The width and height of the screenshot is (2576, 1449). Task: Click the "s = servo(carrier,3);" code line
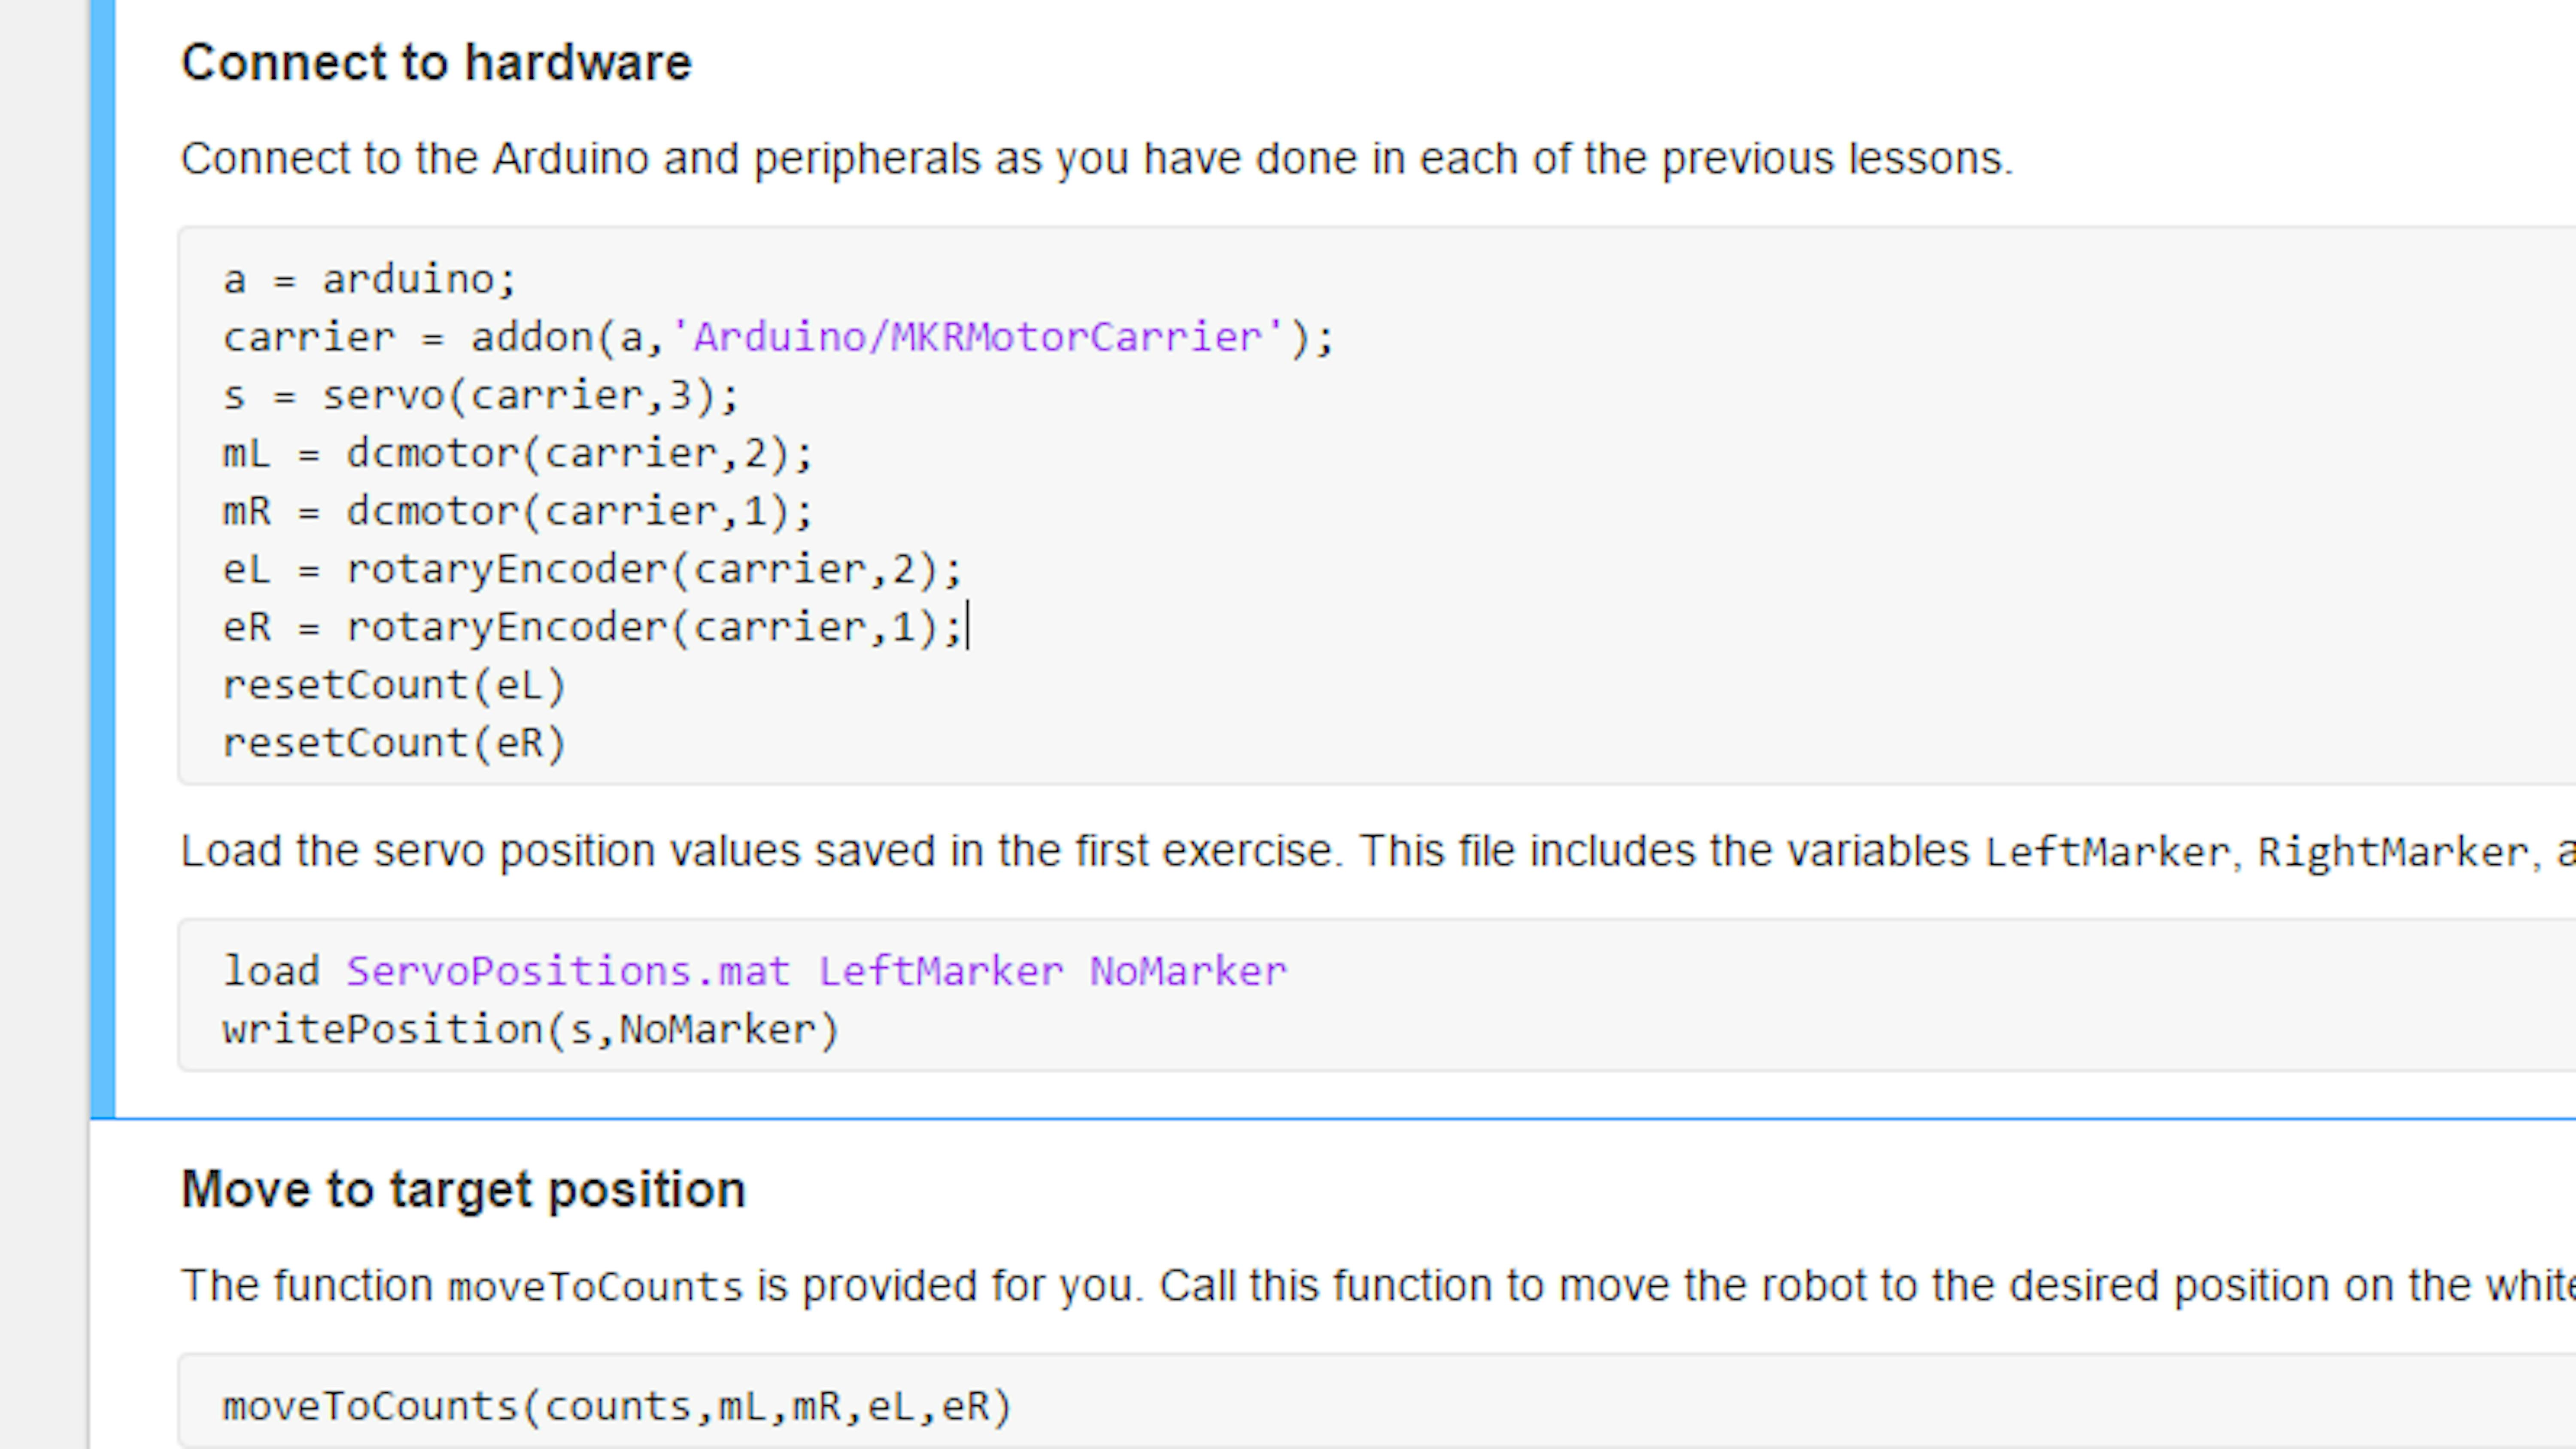pyautogui.click(x=480, y=395)
